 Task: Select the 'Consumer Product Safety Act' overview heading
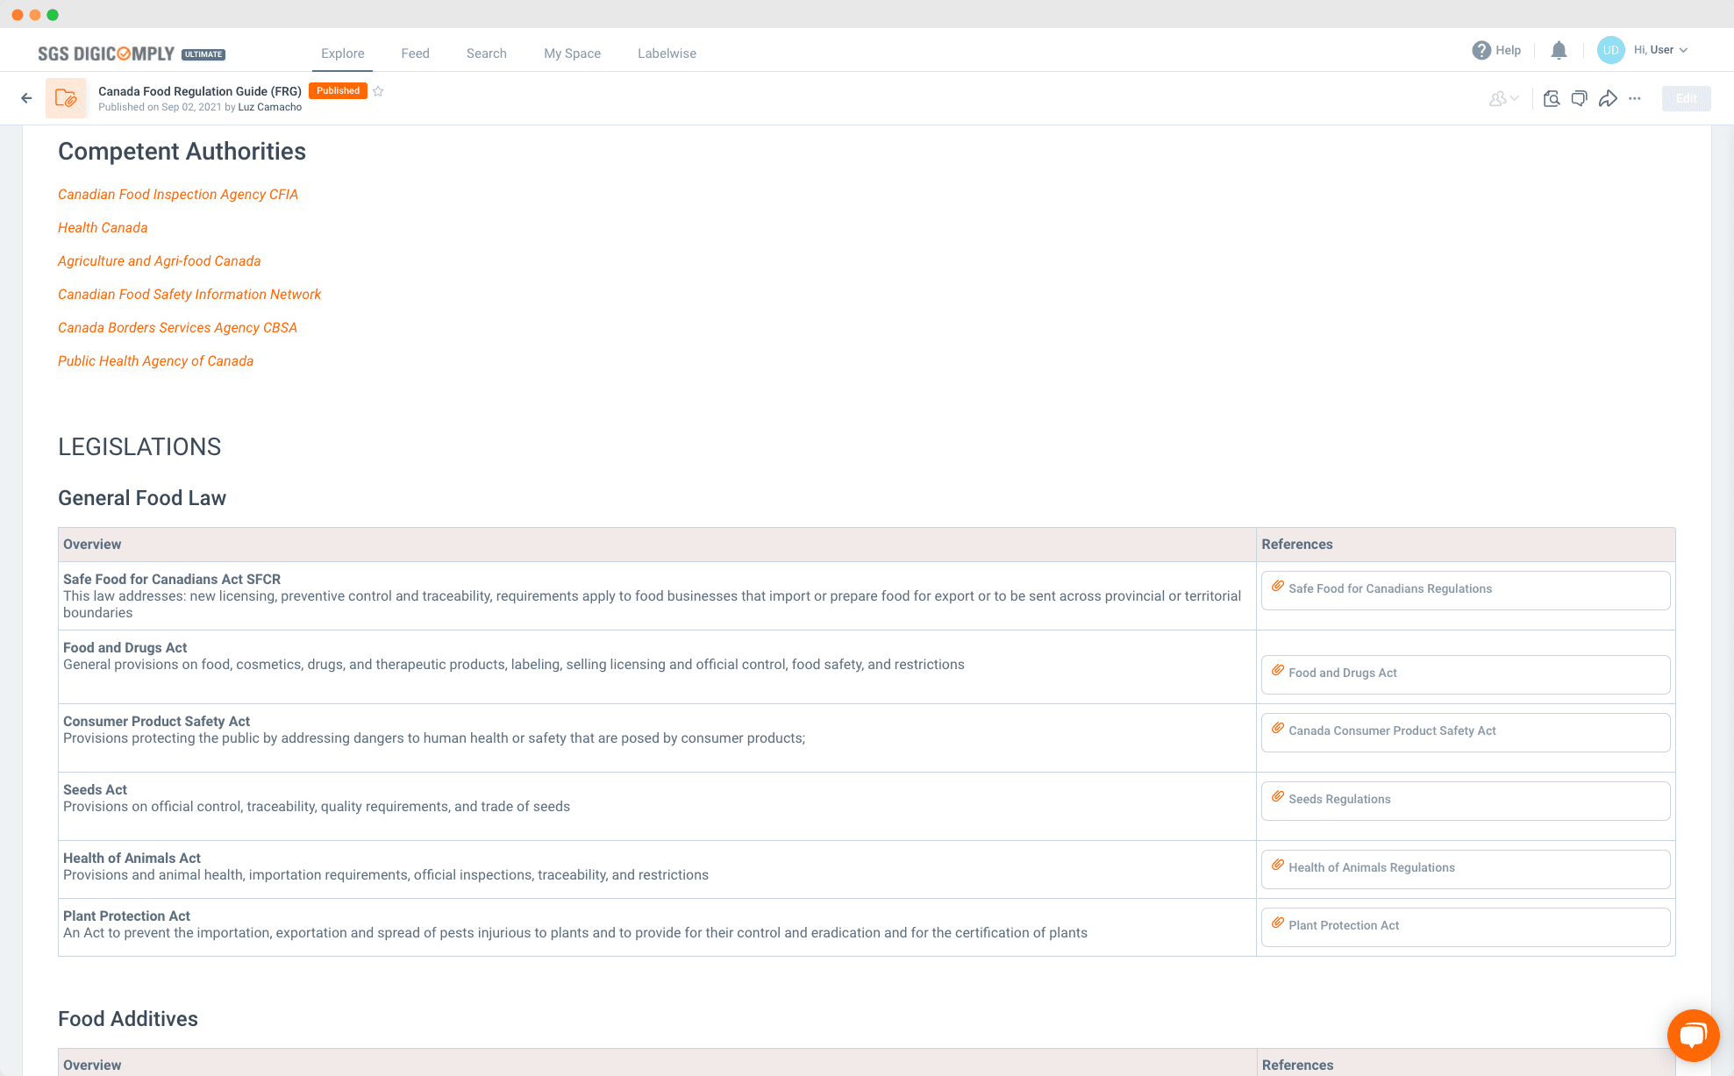click(156, 722)
